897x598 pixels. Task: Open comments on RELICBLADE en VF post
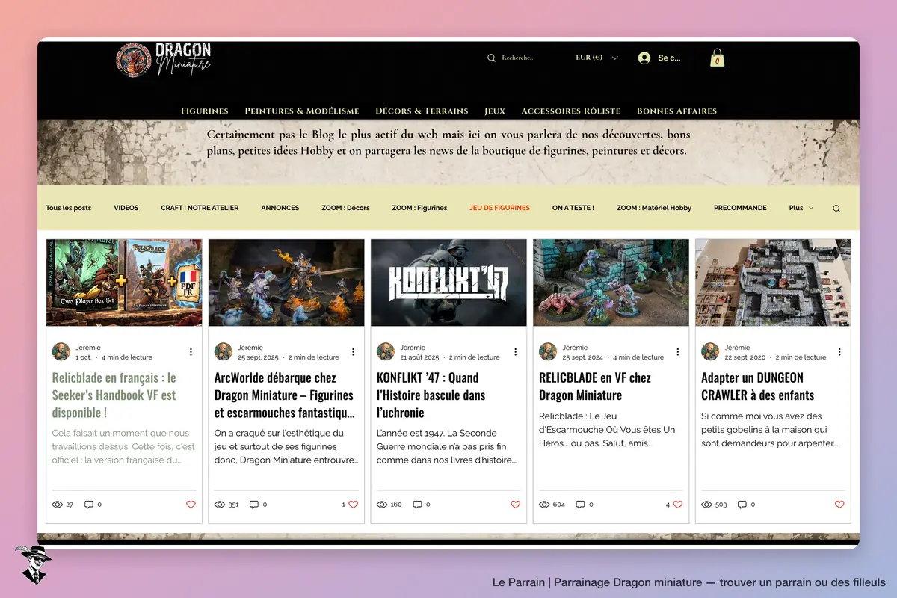[585, 505]
